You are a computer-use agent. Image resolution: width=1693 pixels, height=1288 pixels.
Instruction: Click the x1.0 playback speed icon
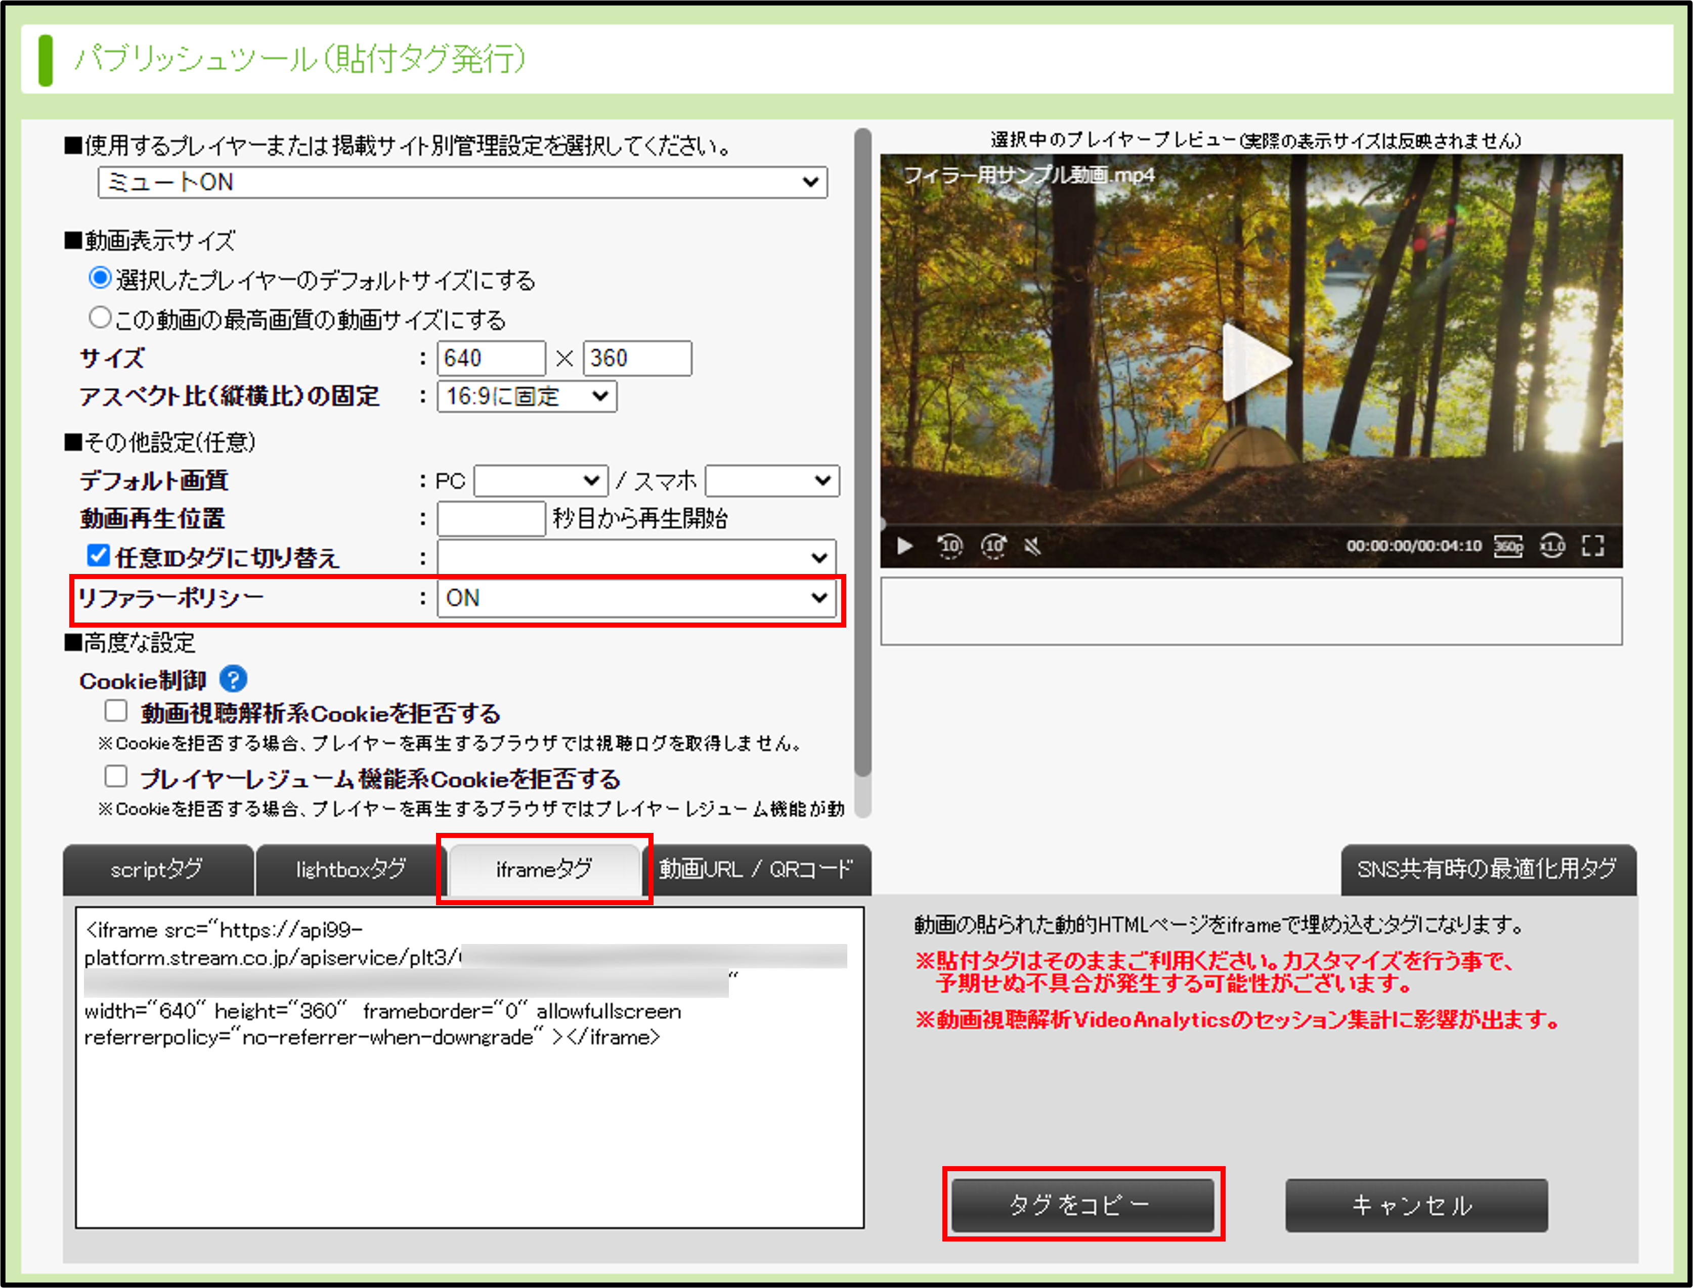[1552, 546]
